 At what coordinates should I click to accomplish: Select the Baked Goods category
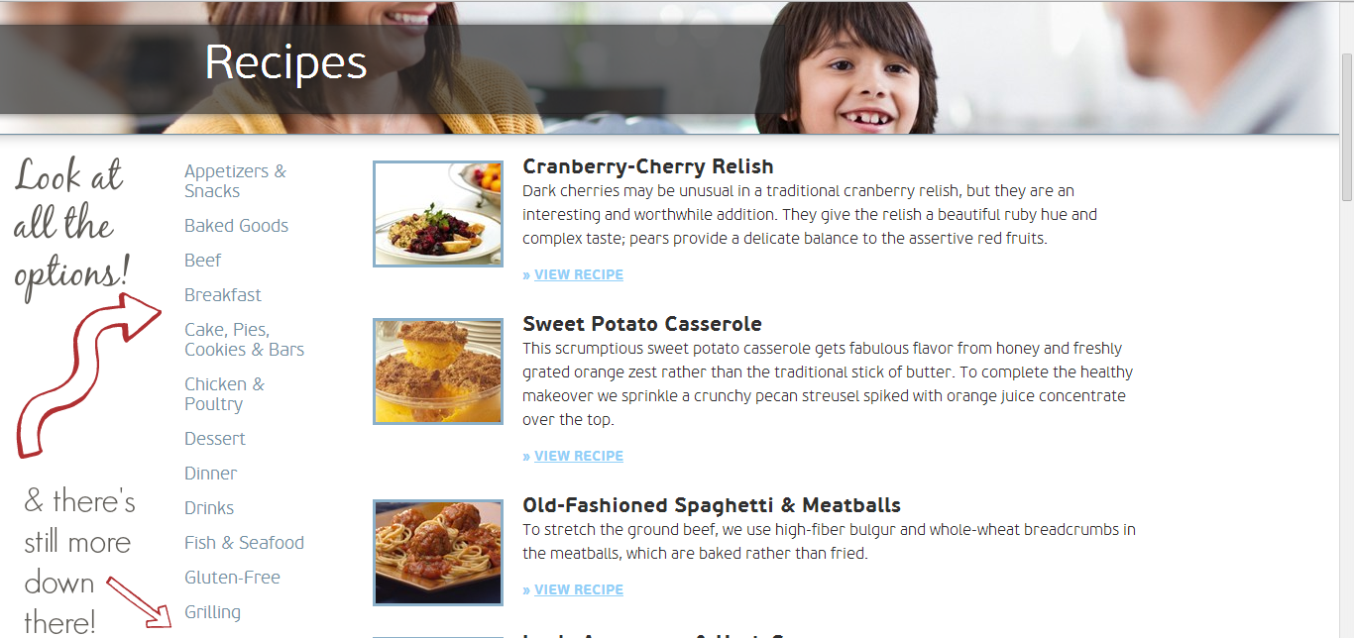pos(236,226)
